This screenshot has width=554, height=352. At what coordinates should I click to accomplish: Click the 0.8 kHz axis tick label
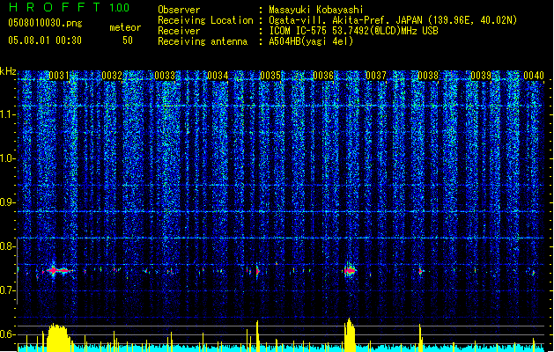point(7,246)
